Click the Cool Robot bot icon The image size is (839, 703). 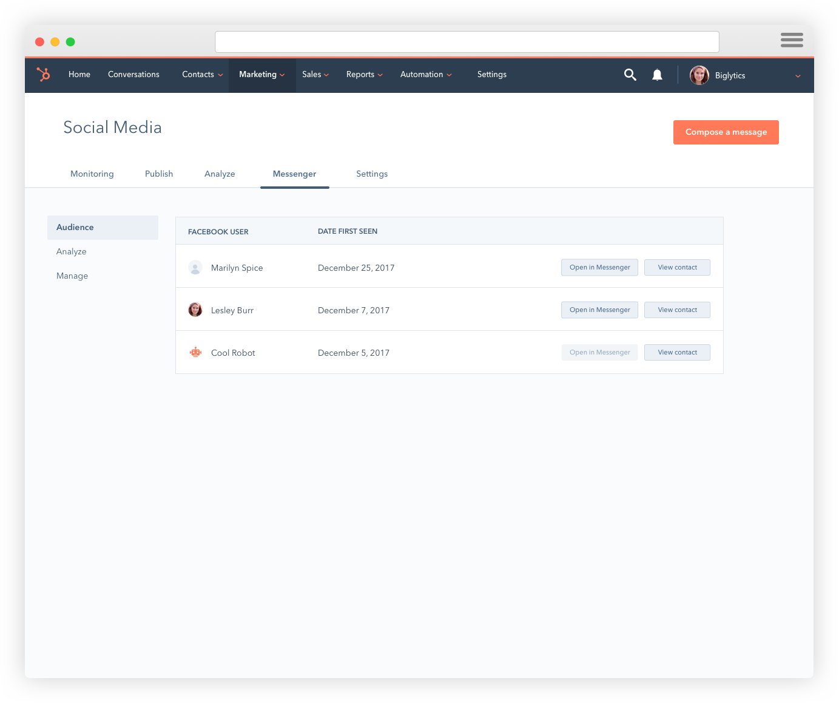tap(195, 352)
